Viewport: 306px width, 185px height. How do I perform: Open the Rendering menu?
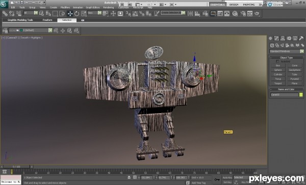(x=108, y=8)
